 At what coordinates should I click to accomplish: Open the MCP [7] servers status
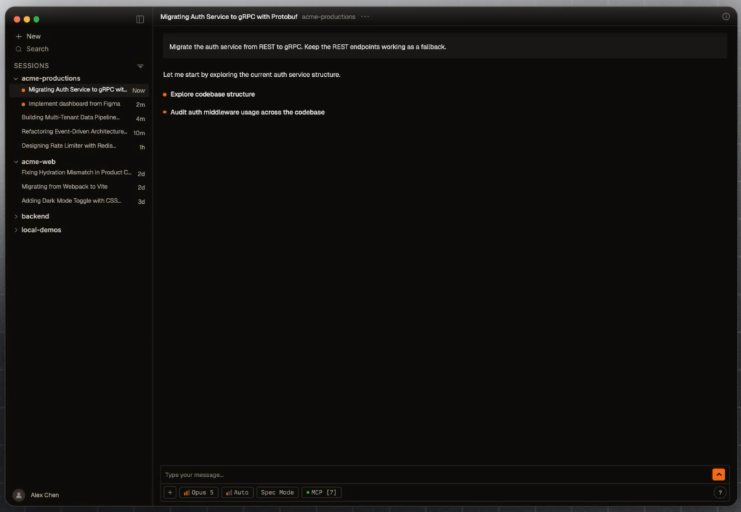tap(321, 492)
